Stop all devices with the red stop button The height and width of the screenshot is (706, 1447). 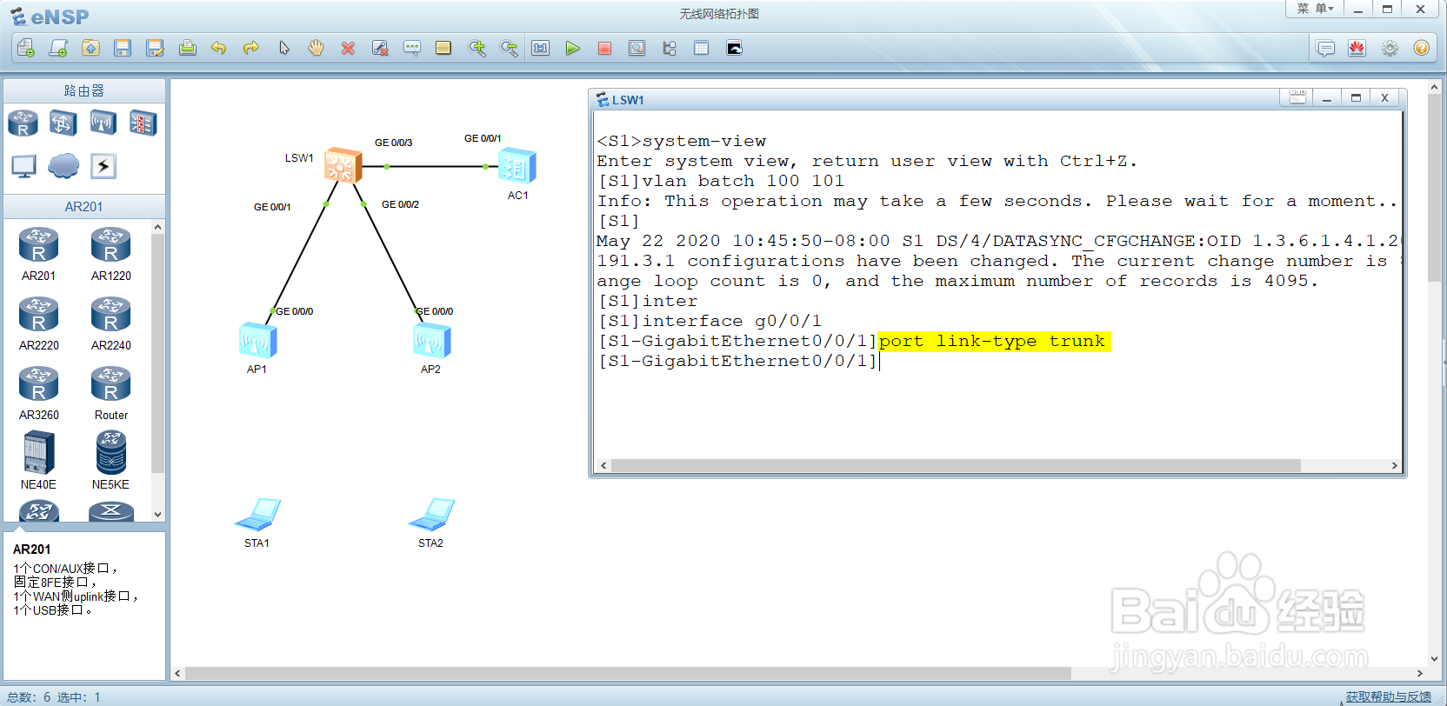coord(604,48)
